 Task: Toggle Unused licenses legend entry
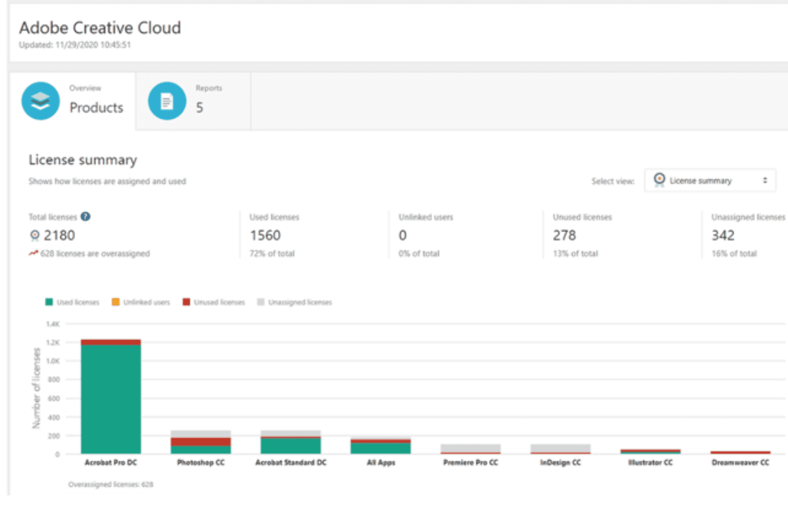(214, 302)
